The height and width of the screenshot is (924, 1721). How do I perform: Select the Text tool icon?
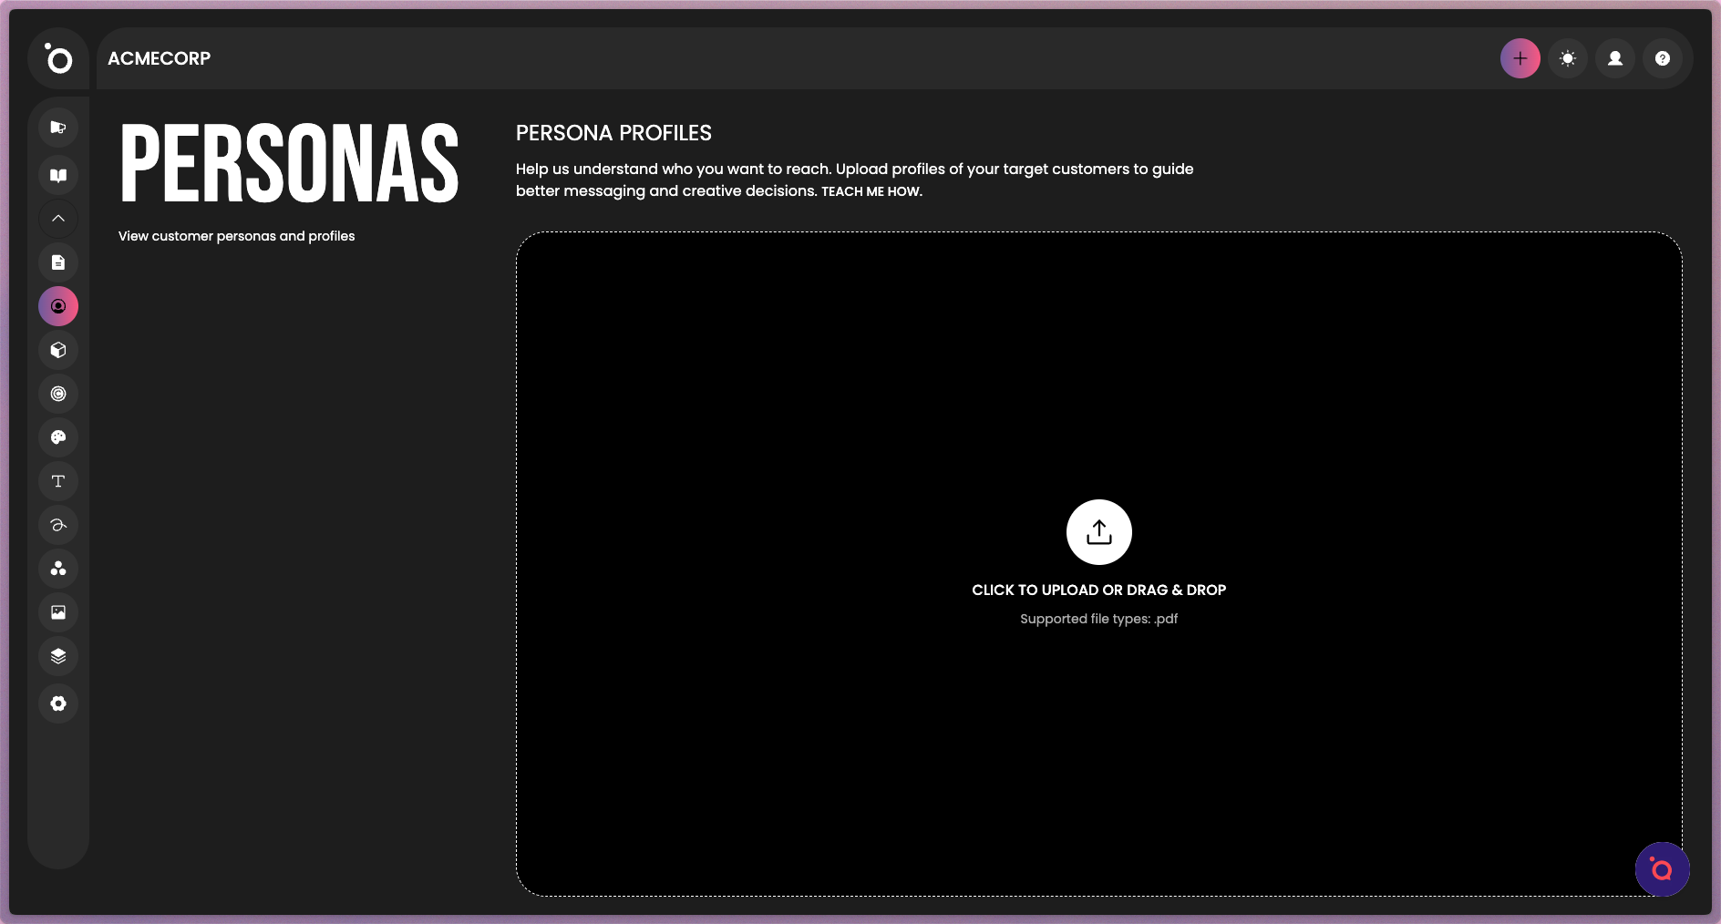click(57, 481)
